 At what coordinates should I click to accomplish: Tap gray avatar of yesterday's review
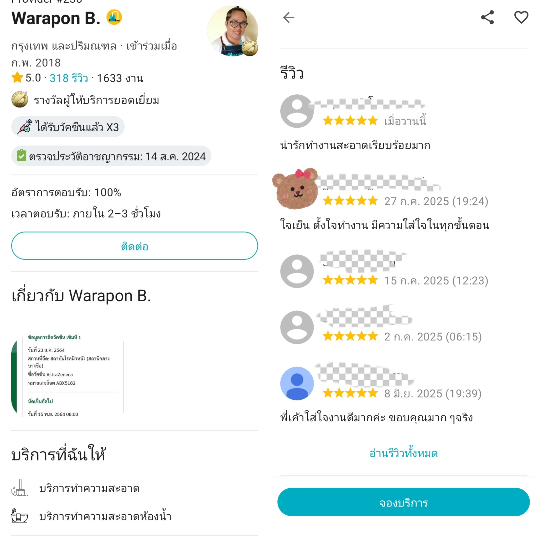[x=297, y=111]
